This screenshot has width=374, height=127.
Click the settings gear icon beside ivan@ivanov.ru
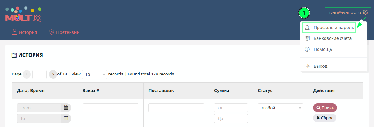click(x=365, y=12)
